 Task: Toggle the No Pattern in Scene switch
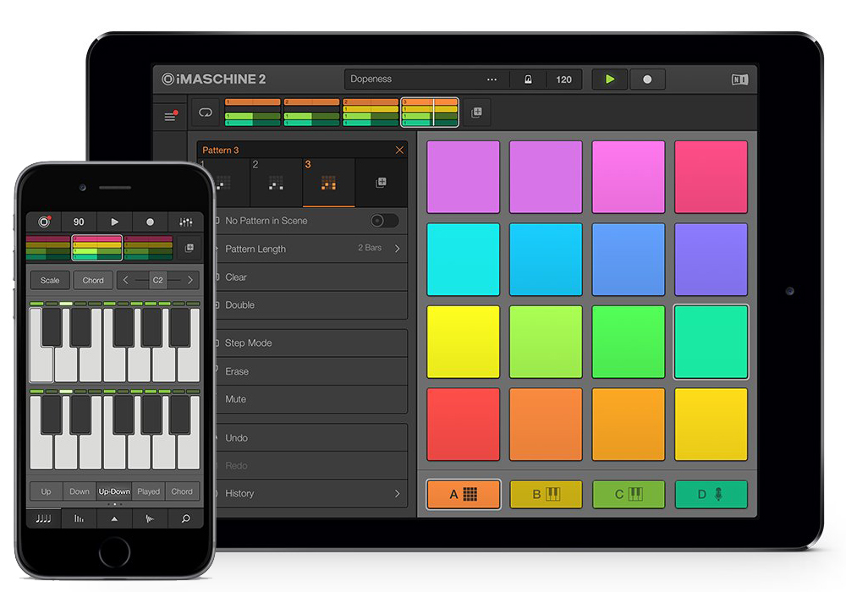[384, 221]
